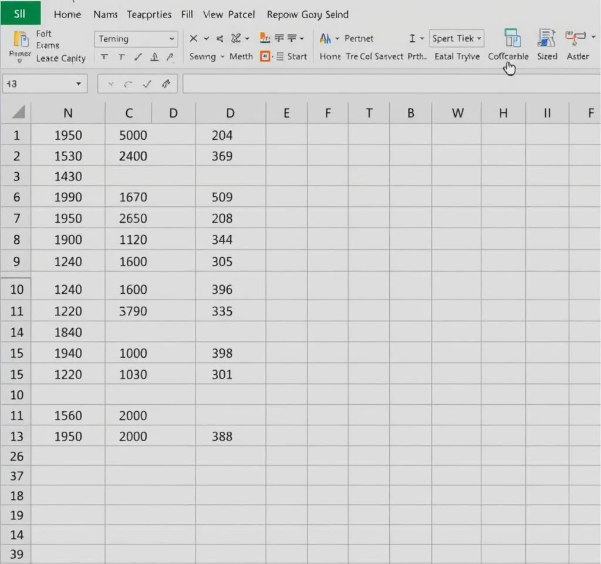
Task: Switch to the Teaprties ribbon tab
Action: pyautogui.click(x=149, y=14)
